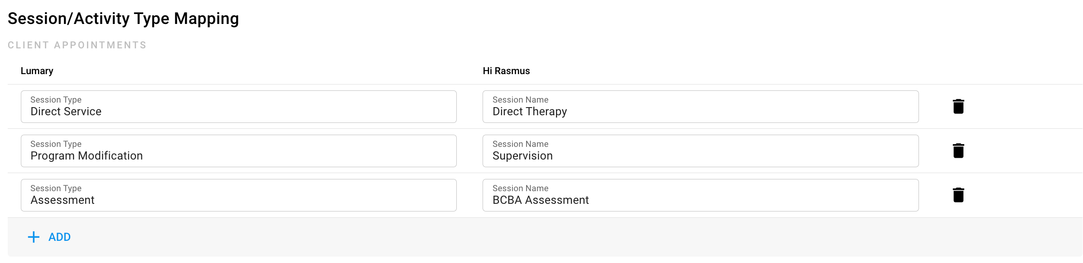The image size is (1083, 263).
Task: Click the Hi Rasmus column header
Action: coord(507,70)
